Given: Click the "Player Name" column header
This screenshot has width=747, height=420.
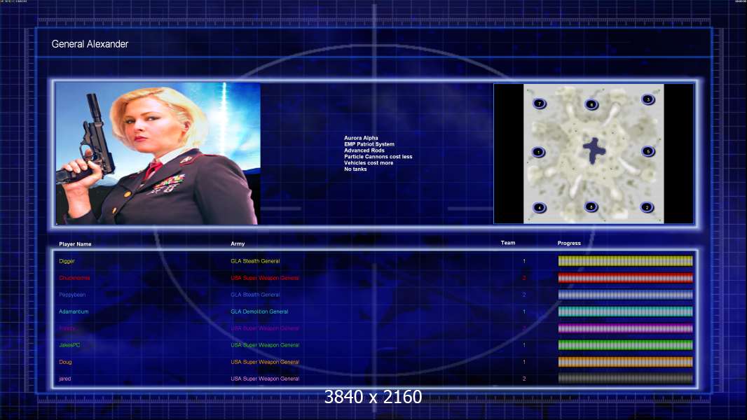Looking at the screenshot, I should [75, 244].
